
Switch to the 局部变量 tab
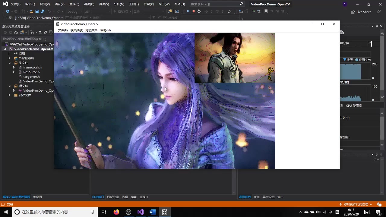(x=113, y=197)
